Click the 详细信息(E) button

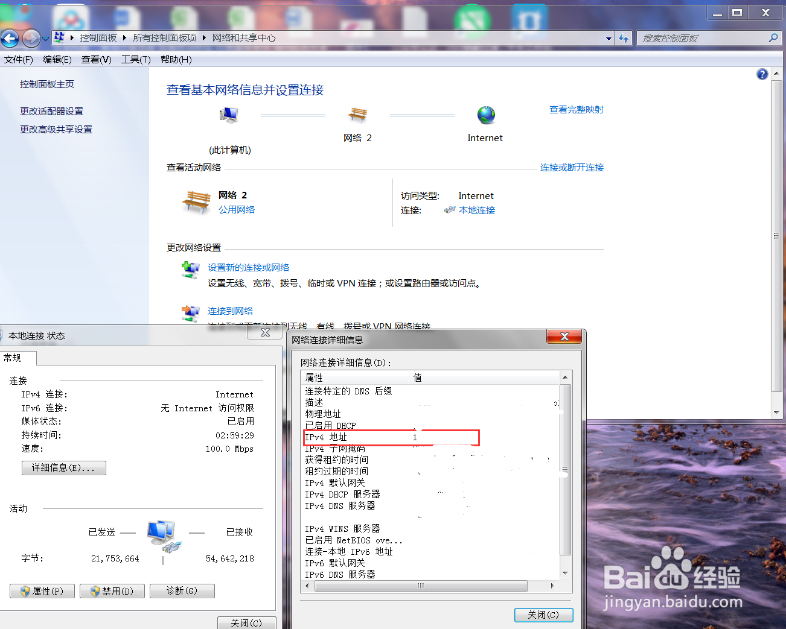[63, 467]
